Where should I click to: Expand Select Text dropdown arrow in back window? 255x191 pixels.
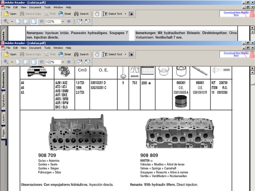click(x=126, y=14)
